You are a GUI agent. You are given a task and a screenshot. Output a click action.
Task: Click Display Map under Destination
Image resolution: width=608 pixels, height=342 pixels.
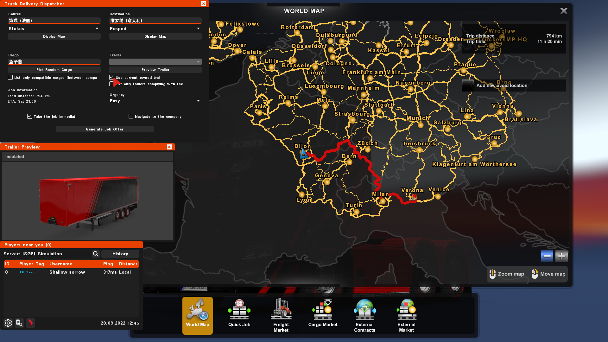pyautogui.click(x=155, y=36)
